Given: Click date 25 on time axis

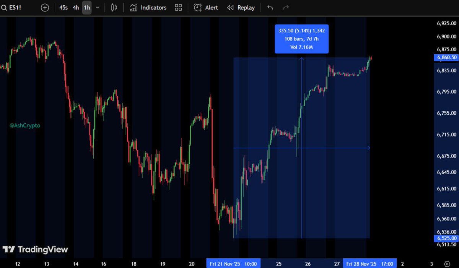Looking at the screenshot, I should click(279, 264).
